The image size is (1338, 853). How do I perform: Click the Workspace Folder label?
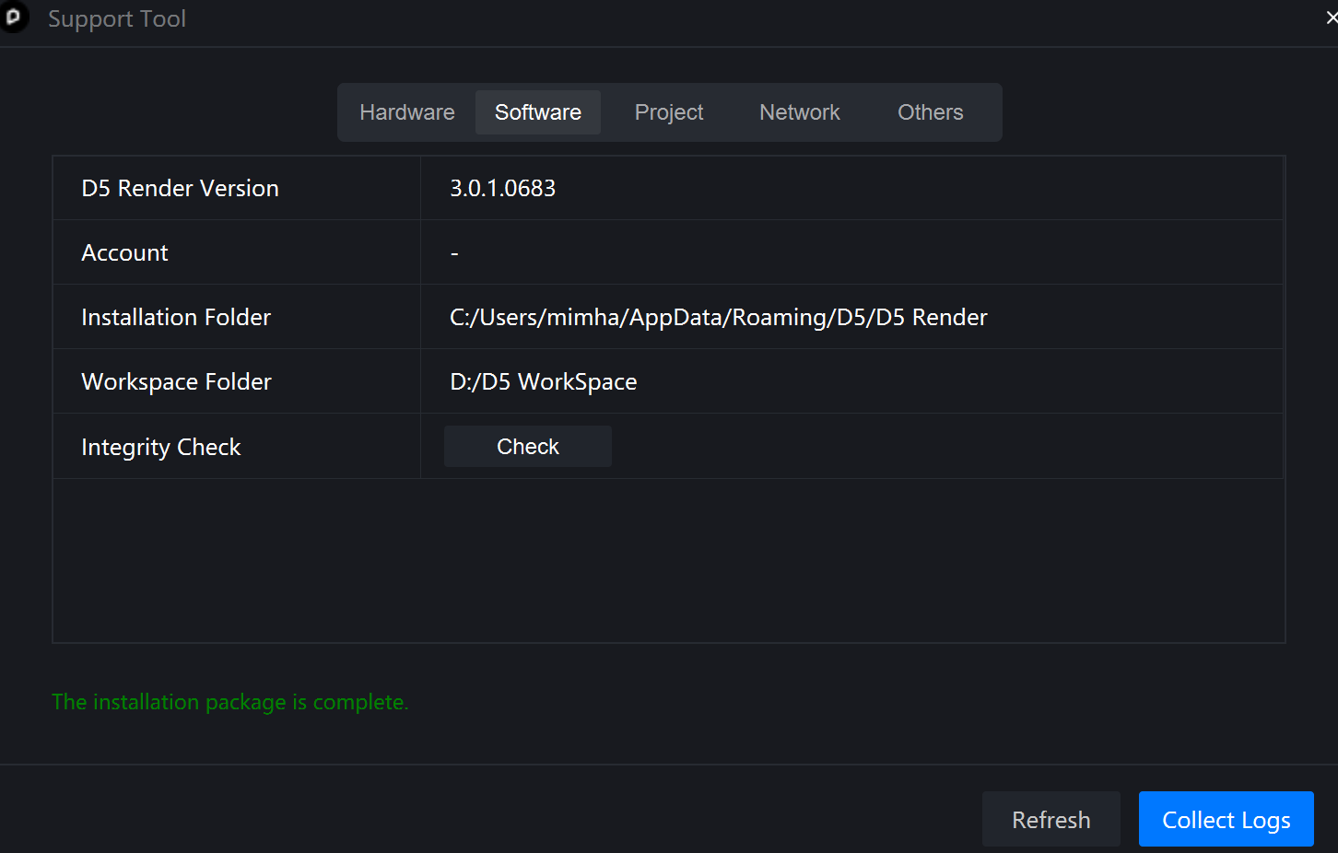(176, 381)
